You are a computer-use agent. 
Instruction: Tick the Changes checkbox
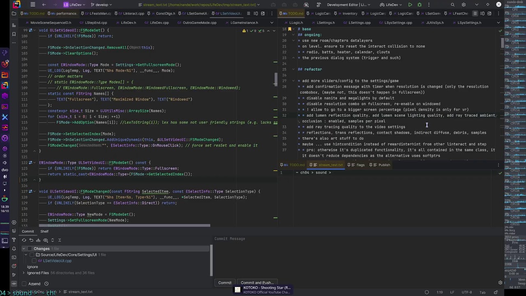click(30, 249)
